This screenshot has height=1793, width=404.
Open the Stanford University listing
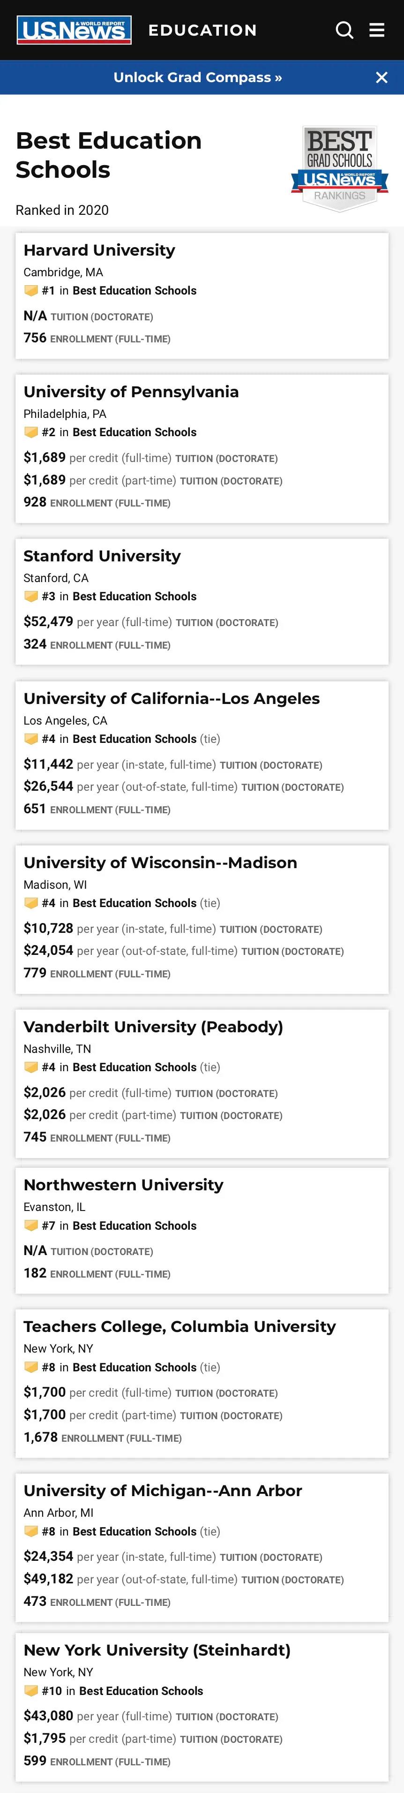click(102, 556)
